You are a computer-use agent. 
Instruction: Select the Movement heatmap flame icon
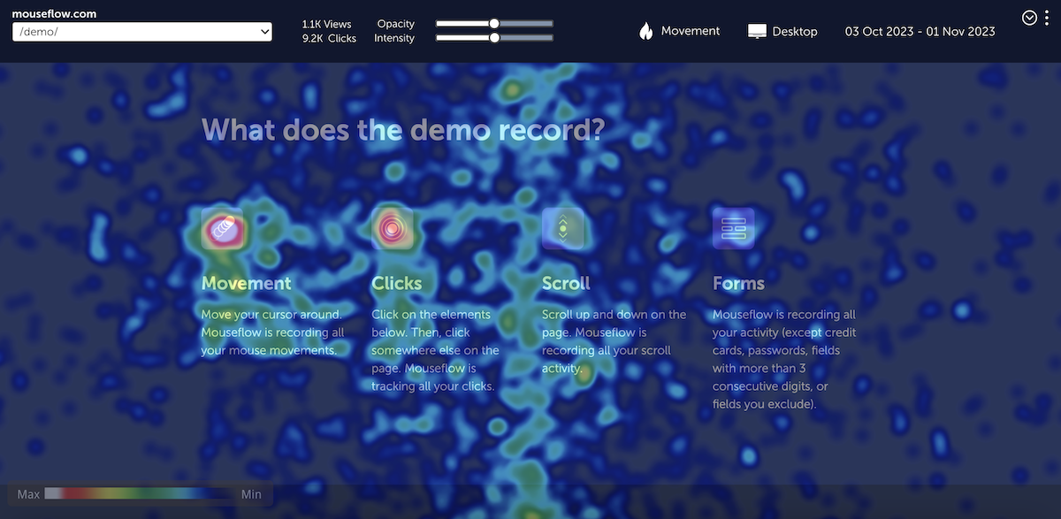645,30
